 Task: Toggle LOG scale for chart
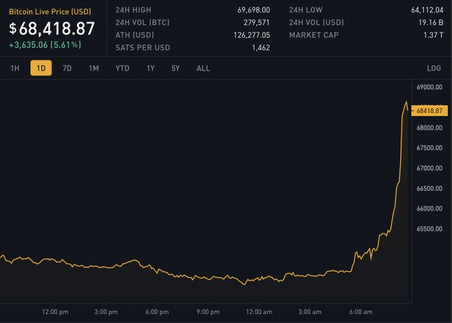(434, 68)
